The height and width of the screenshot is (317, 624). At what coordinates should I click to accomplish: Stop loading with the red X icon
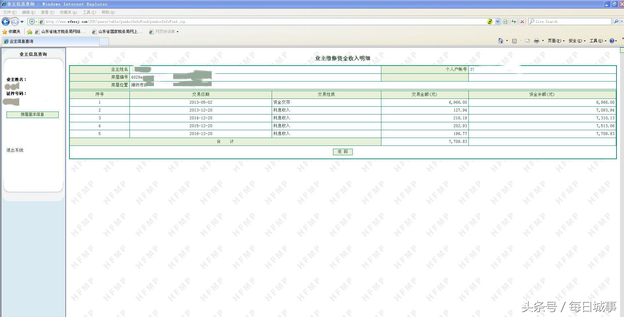(x=522, y=22)
